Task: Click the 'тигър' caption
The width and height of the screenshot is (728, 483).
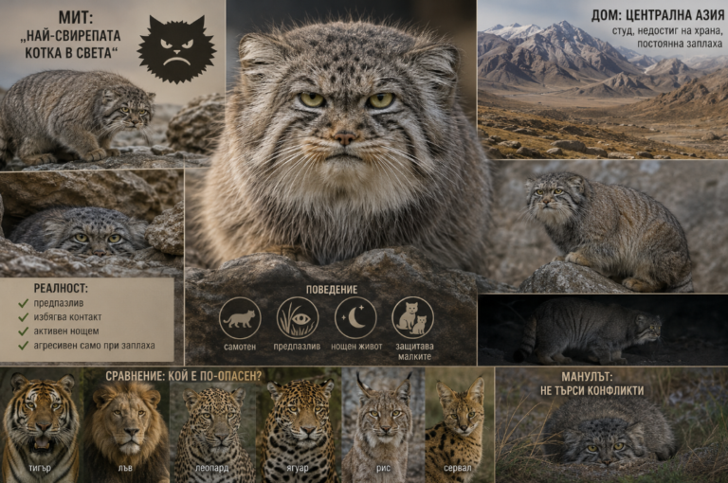Action: click(x=40, y=468)
